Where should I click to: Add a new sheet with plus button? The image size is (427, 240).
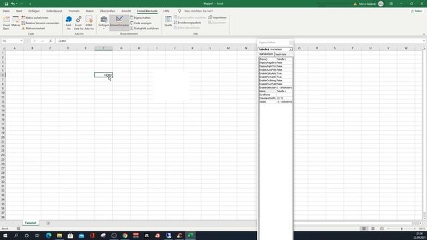[48, 223]
